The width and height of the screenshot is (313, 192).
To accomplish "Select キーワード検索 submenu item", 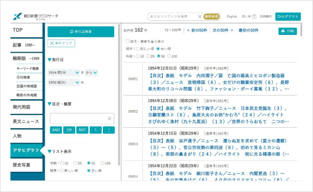I will pyautogui.click(x=28, y=69).
